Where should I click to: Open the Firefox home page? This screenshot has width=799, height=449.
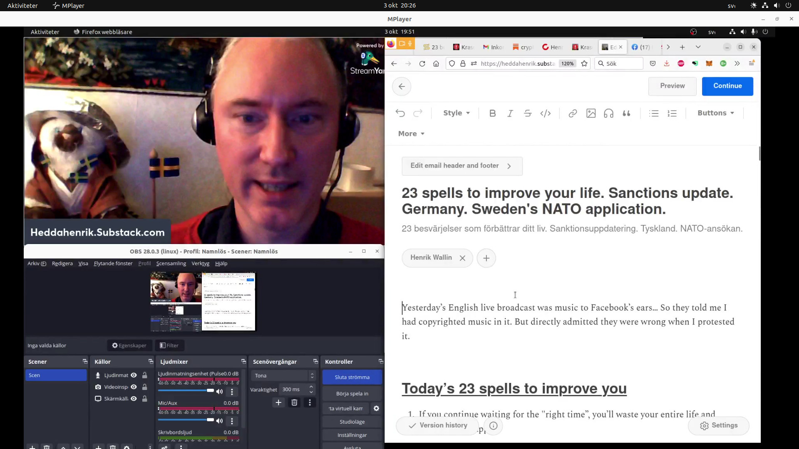(x=436, y=64)
